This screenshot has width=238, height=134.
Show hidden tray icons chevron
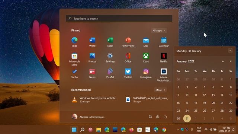(177, 130)
